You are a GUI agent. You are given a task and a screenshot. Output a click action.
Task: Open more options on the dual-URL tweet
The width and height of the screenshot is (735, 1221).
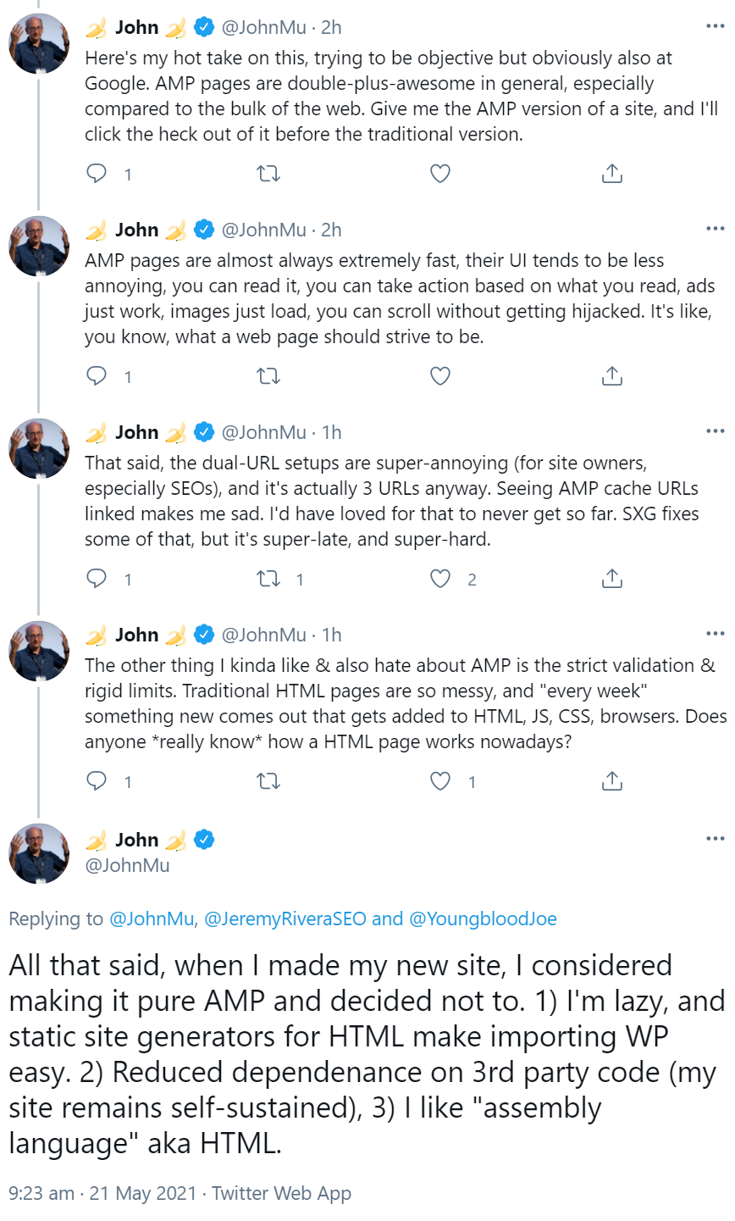coord(716,430)
